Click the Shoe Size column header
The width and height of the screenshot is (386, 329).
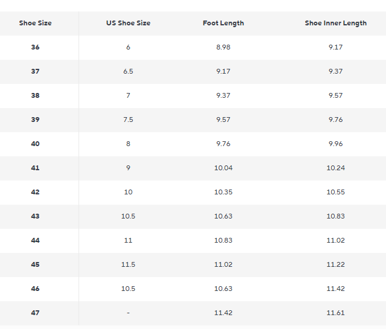35,23
